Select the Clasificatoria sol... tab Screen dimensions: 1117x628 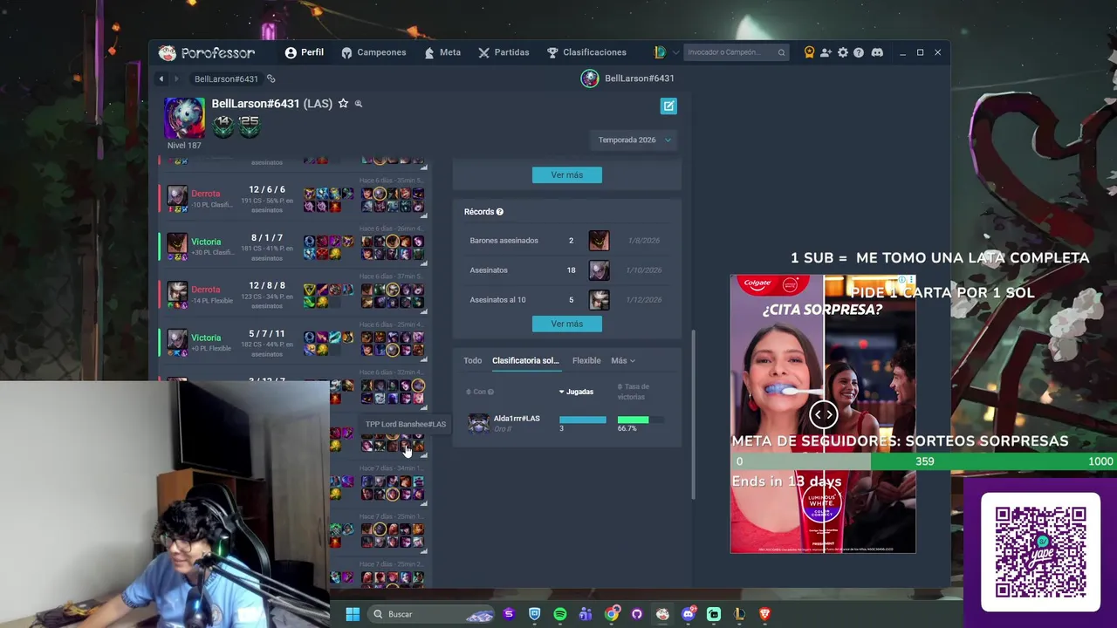coord(525,360)
